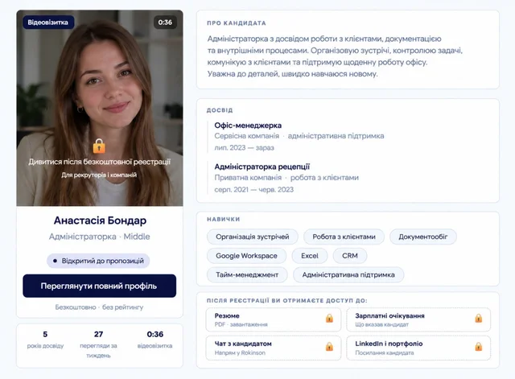Click the Сервісна компанія experience line
The width and height of the screenshot is (515, 379).
point(299,136)
